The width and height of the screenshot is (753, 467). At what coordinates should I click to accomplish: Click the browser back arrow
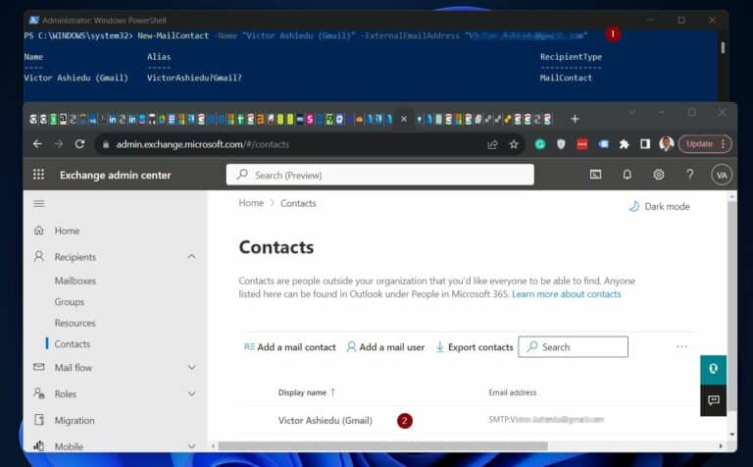[37, 144]
